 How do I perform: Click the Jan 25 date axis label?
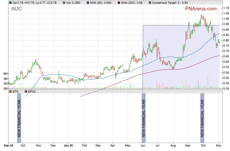click(69, 146)
